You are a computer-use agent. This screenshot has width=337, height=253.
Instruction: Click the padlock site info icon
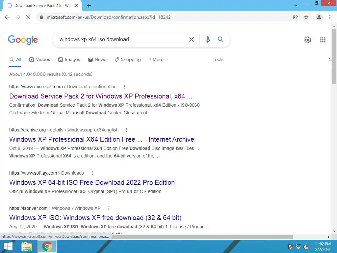[x=41, y=17]
